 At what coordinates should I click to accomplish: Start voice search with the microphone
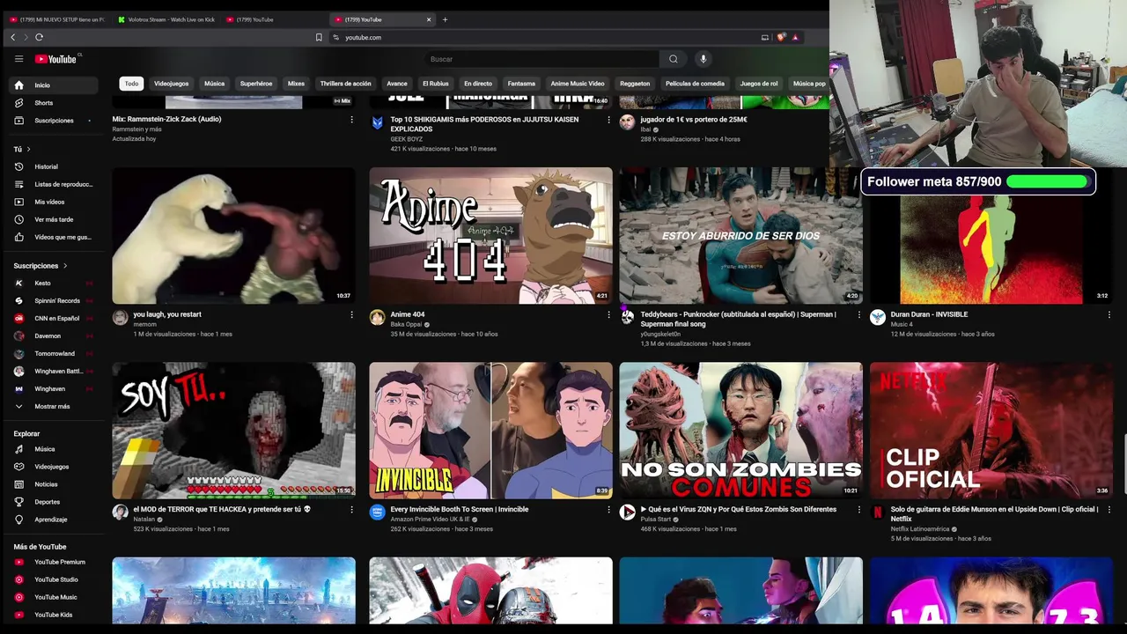703,59
